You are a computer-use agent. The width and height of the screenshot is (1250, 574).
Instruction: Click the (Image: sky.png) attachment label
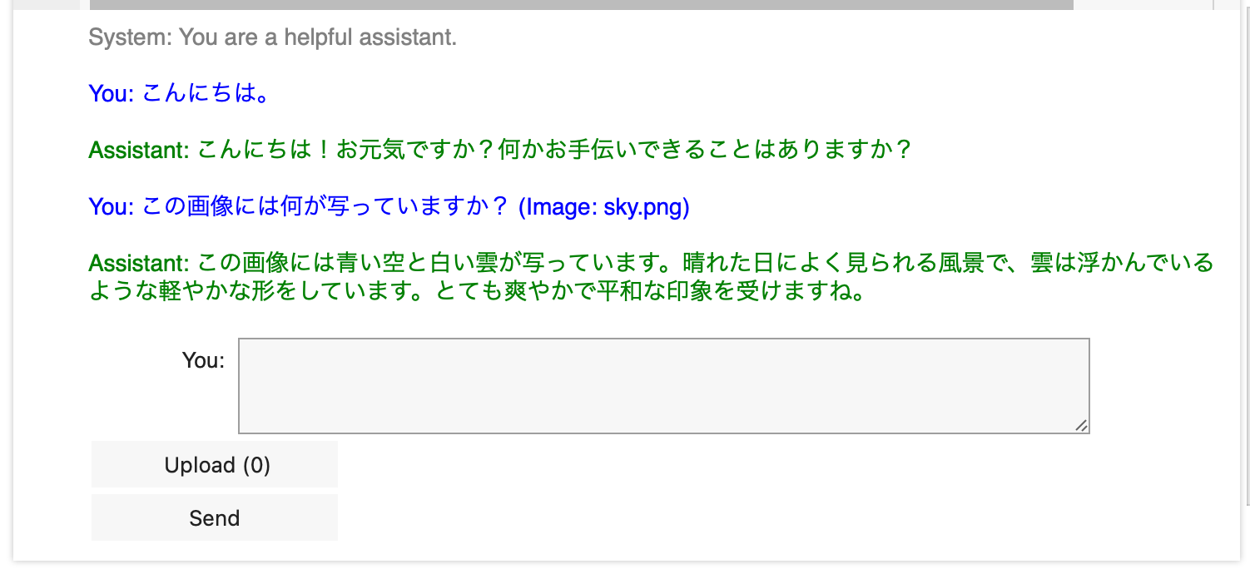pos(603,206)
